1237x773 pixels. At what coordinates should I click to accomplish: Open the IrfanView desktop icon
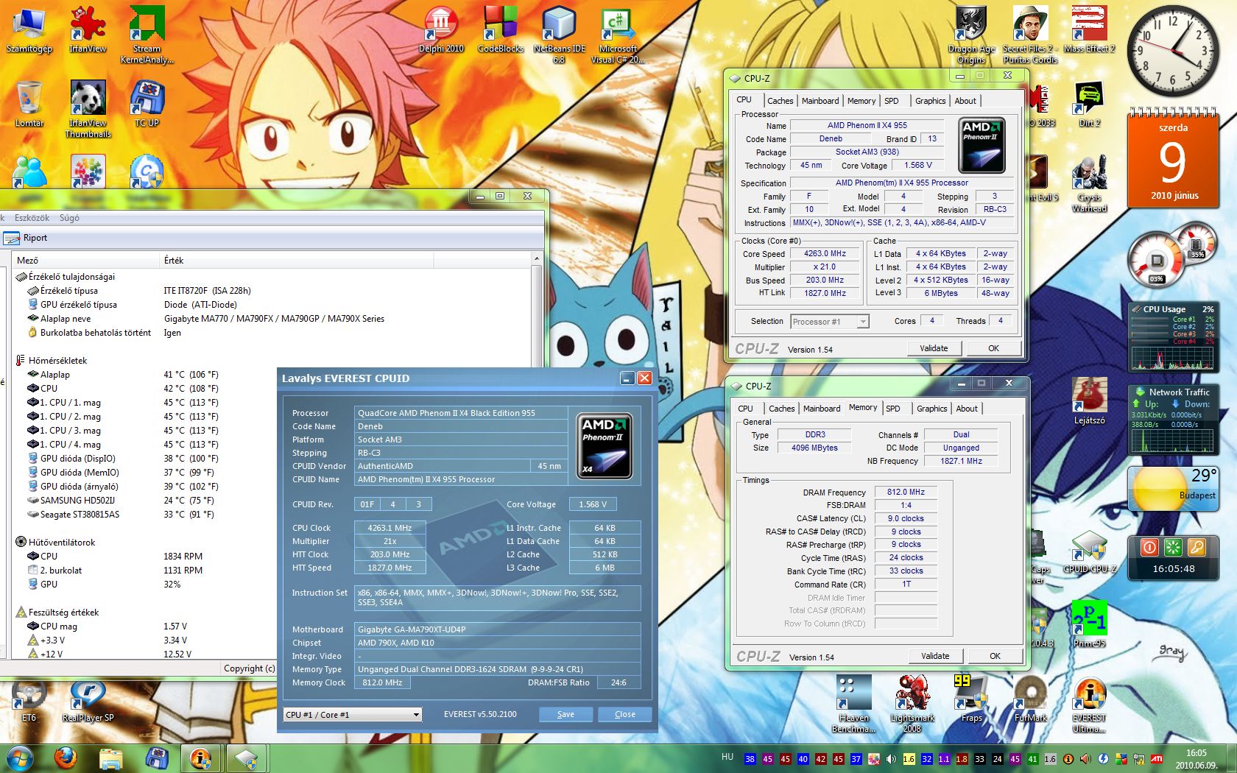point(88,30)
